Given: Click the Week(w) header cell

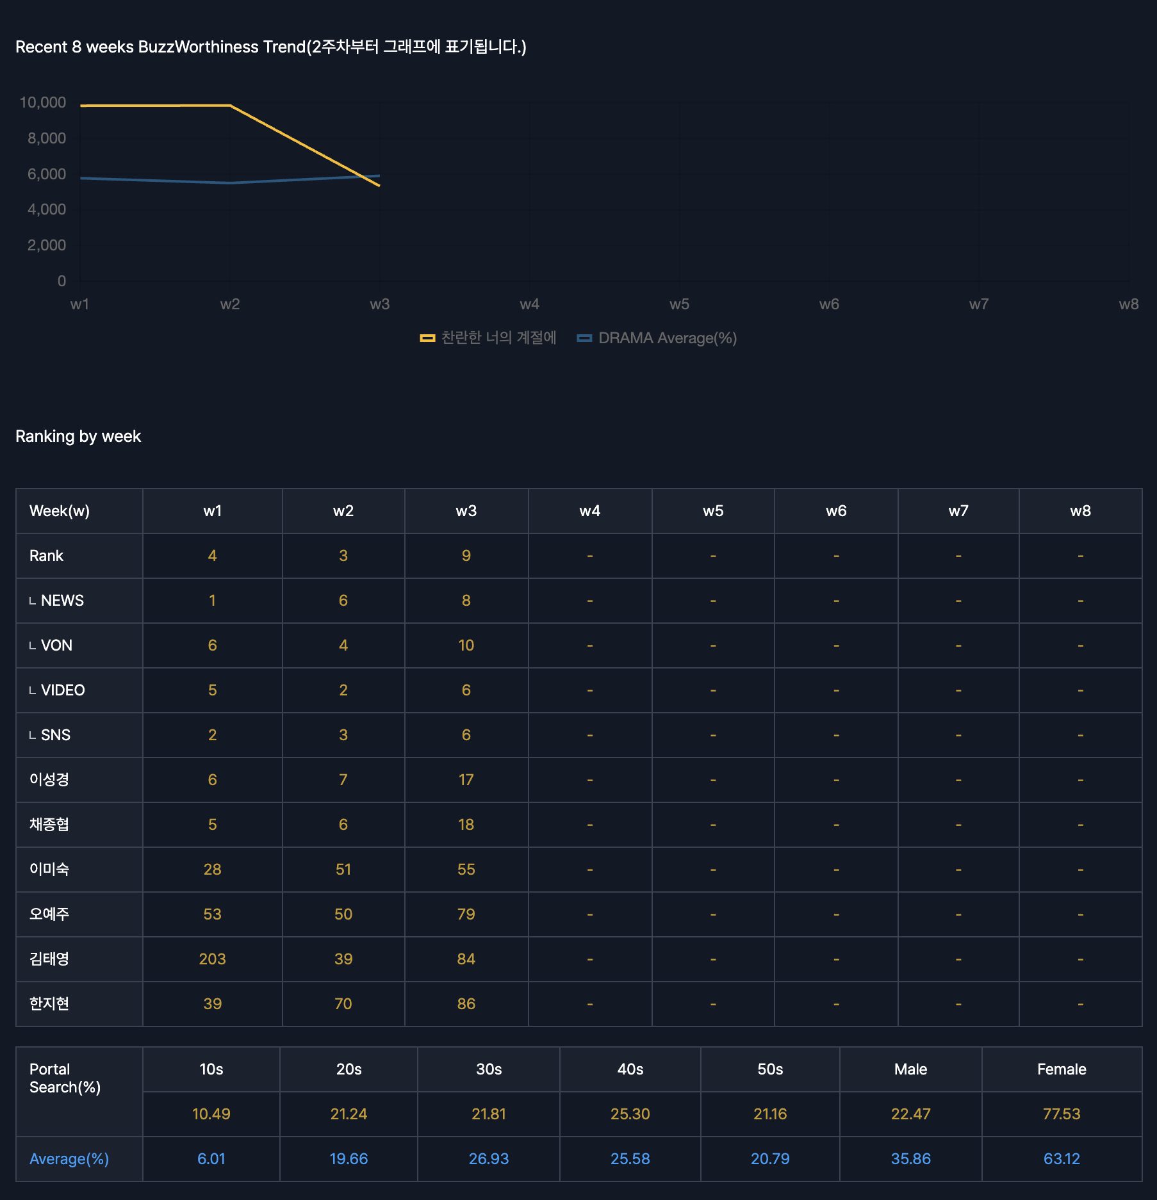Looking at the screenshot, I should point(60,511).
